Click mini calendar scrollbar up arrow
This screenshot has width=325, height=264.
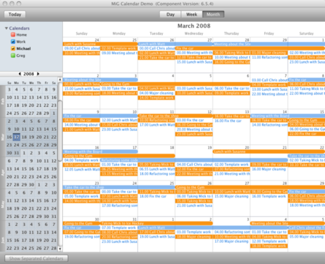point(60,79)
